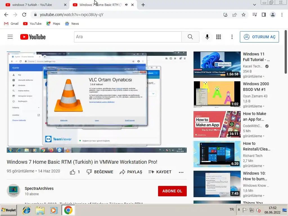Search by voice with the microphone
This screenshot has width=288, height=216.
pyautogui.click(x=207, y=37)
